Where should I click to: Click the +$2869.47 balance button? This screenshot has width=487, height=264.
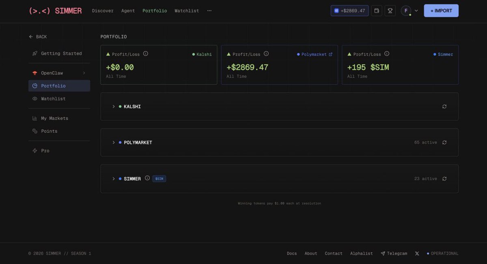(349, 11)
